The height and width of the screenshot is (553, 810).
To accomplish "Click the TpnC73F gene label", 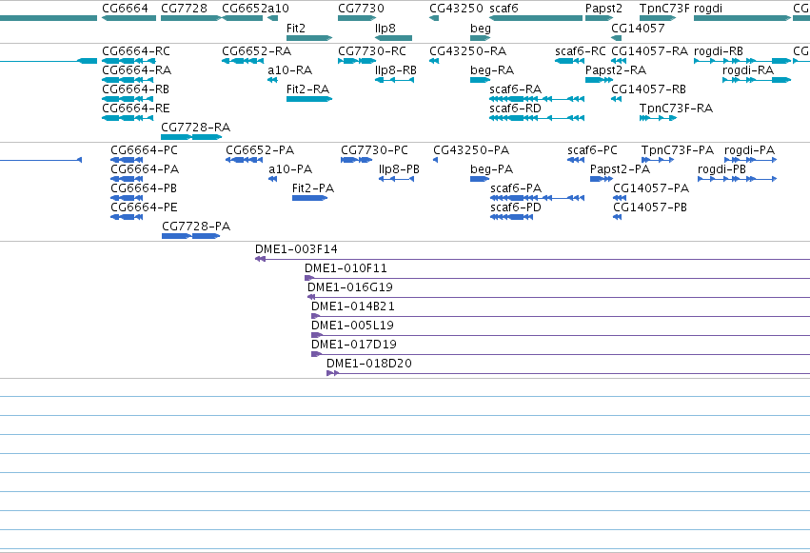I will [664, 9].
